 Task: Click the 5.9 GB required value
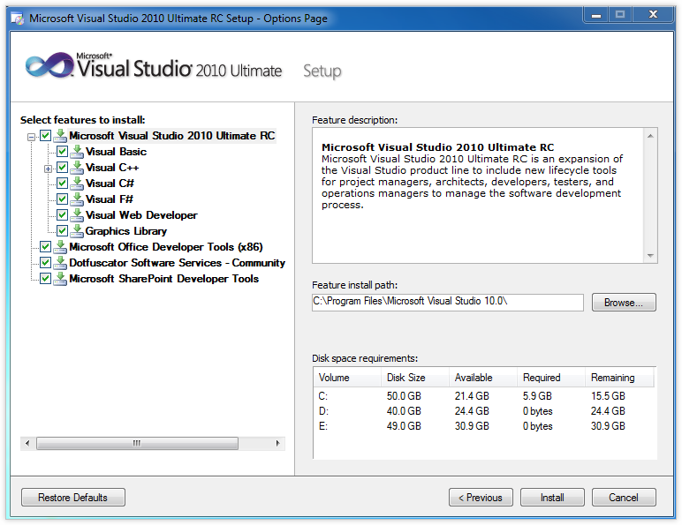pos(538,396)
